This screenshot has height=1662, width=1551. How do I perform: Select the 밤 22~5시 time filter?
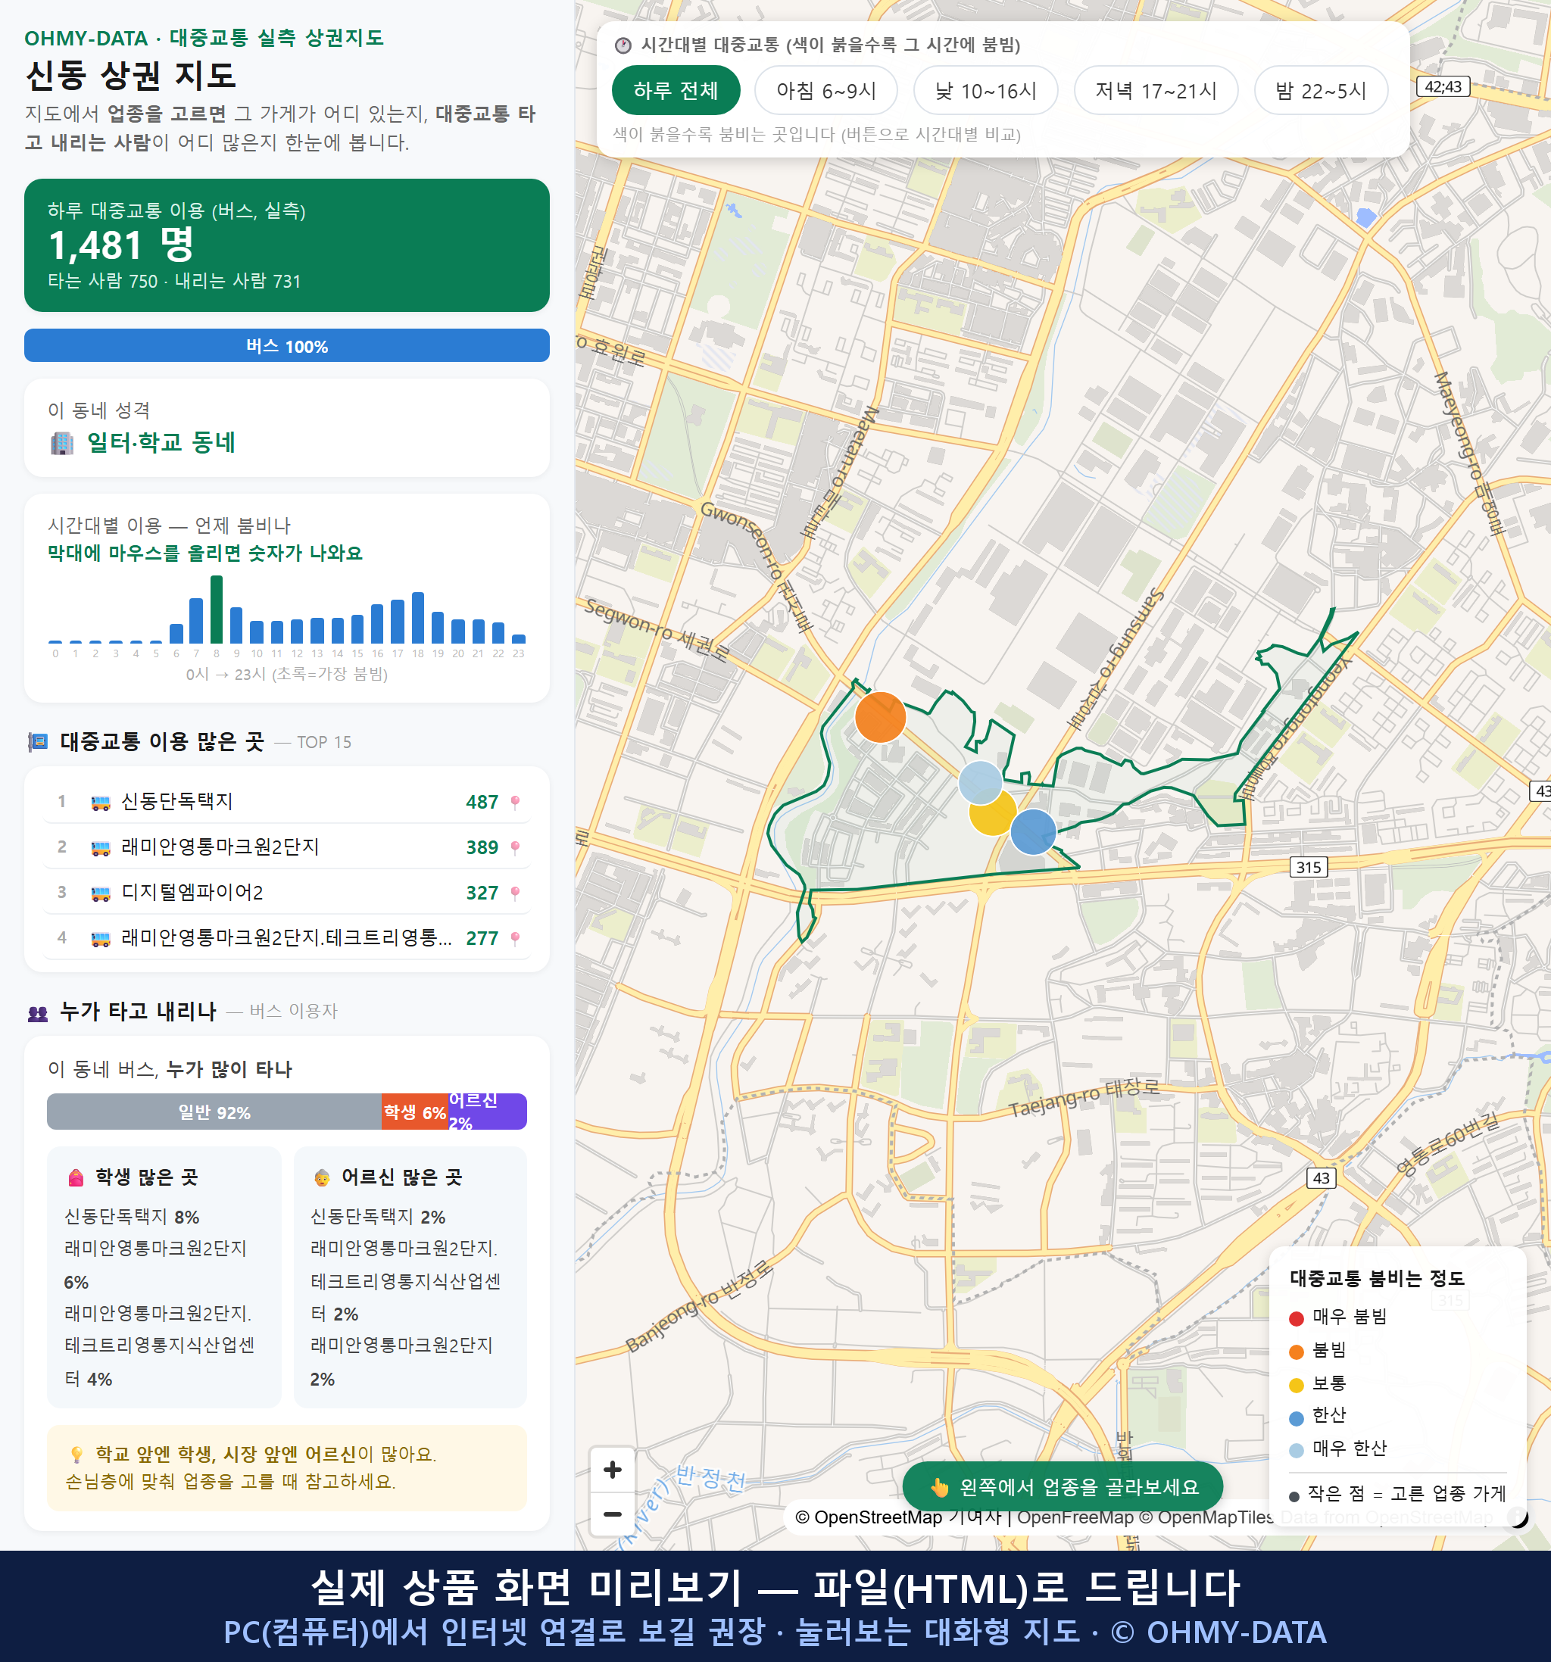(x=1320, y=90)
